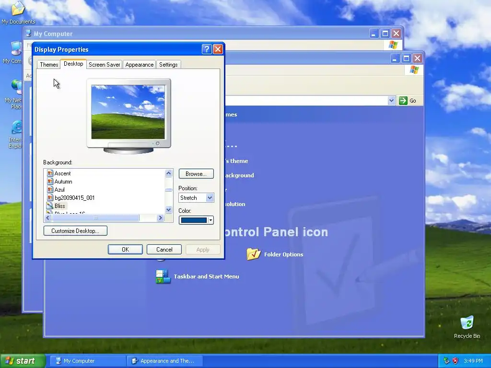Screen dimensions: 491x368
Task: Select My Network Places desktop icon
Action: pyautogui.click(x=14, y=94)
